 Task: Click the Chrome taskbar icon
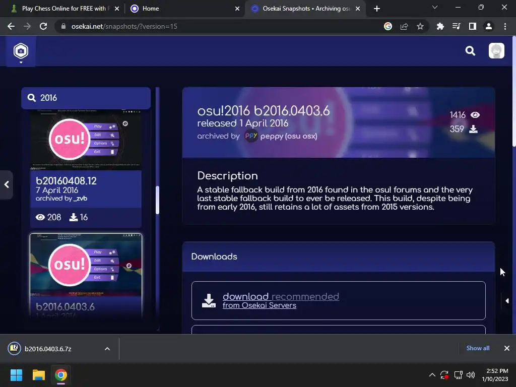[61, 375]
